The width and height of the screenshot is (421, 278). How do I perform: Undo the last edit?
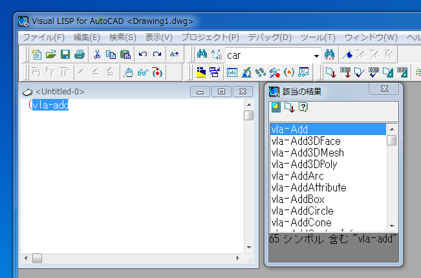142,54
